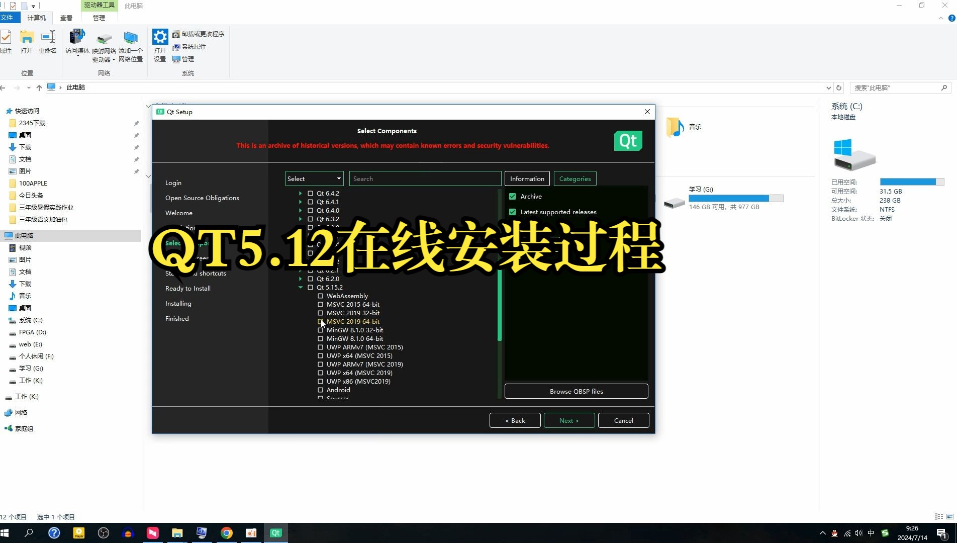
Task: Click the Qt taskbar icon
Action: click(x=276, y=533)
